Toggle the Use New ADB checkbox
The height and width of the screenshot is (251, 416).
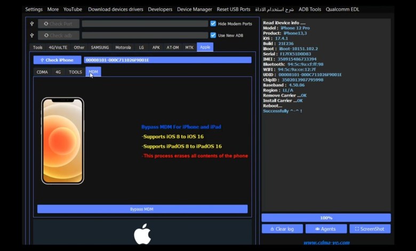(213, 35)
